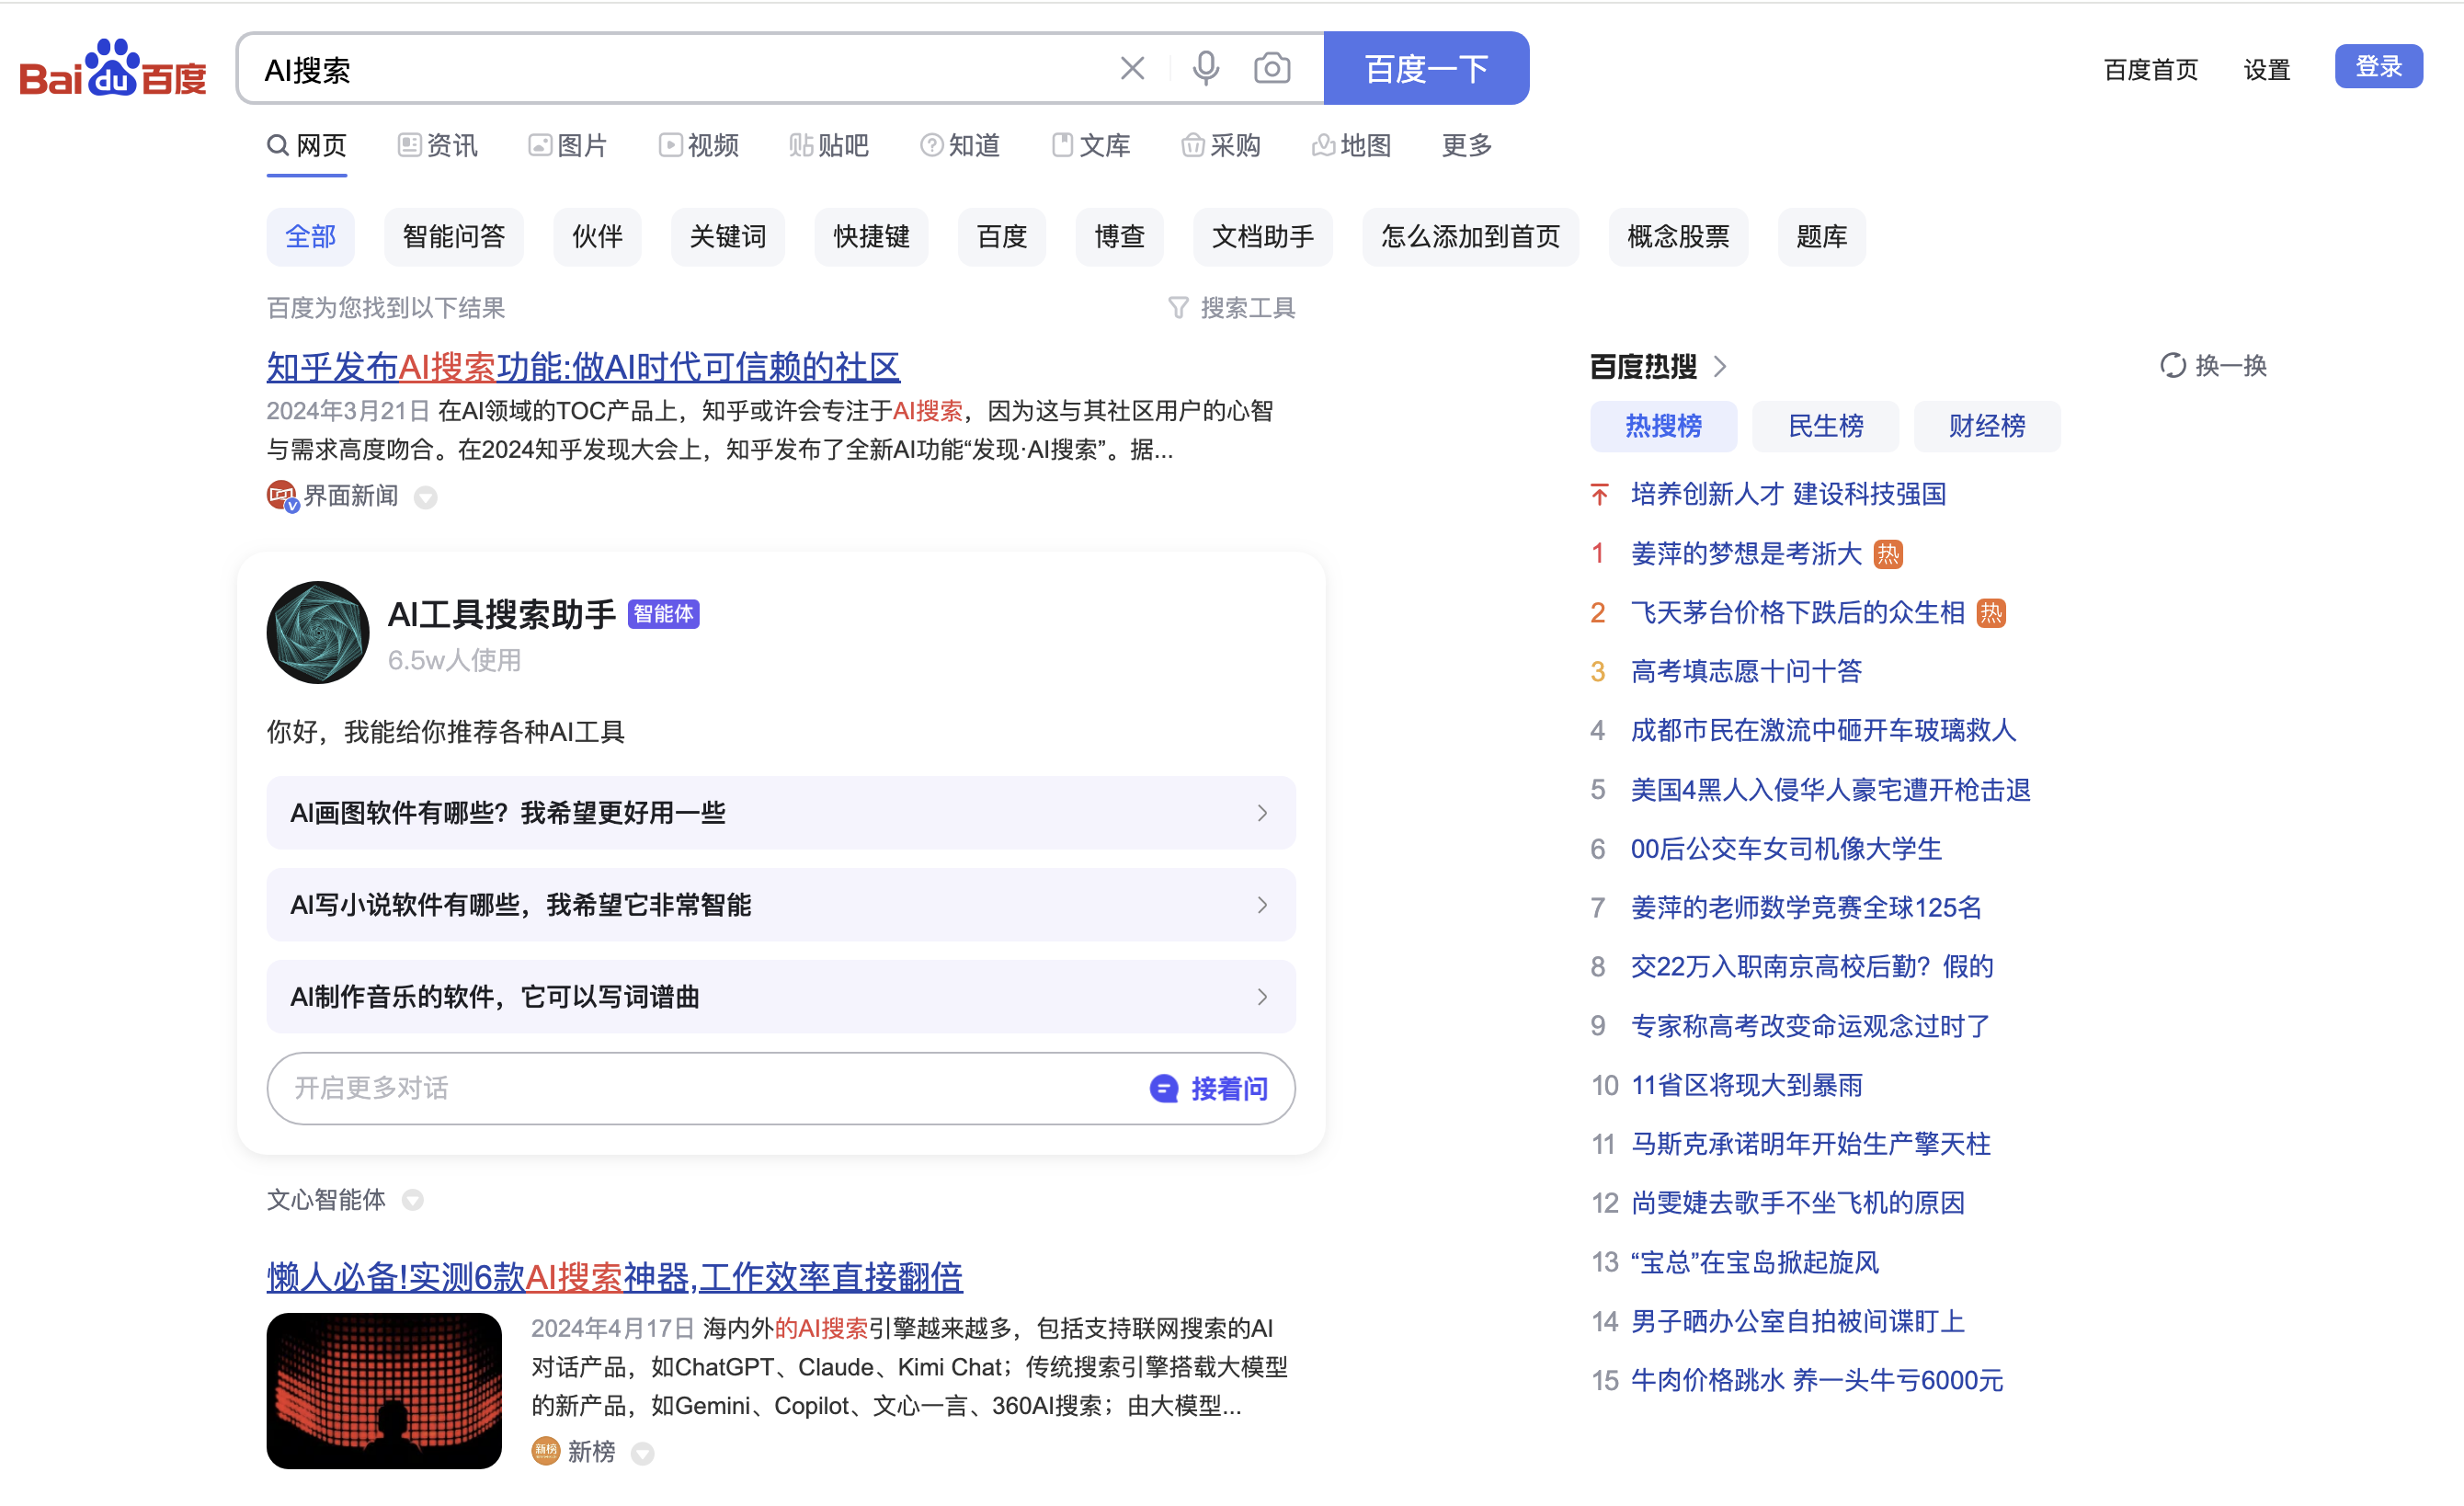Click the AI工具搜索助手 avatar image
2464x1506 pixels.
coord(318,632)
